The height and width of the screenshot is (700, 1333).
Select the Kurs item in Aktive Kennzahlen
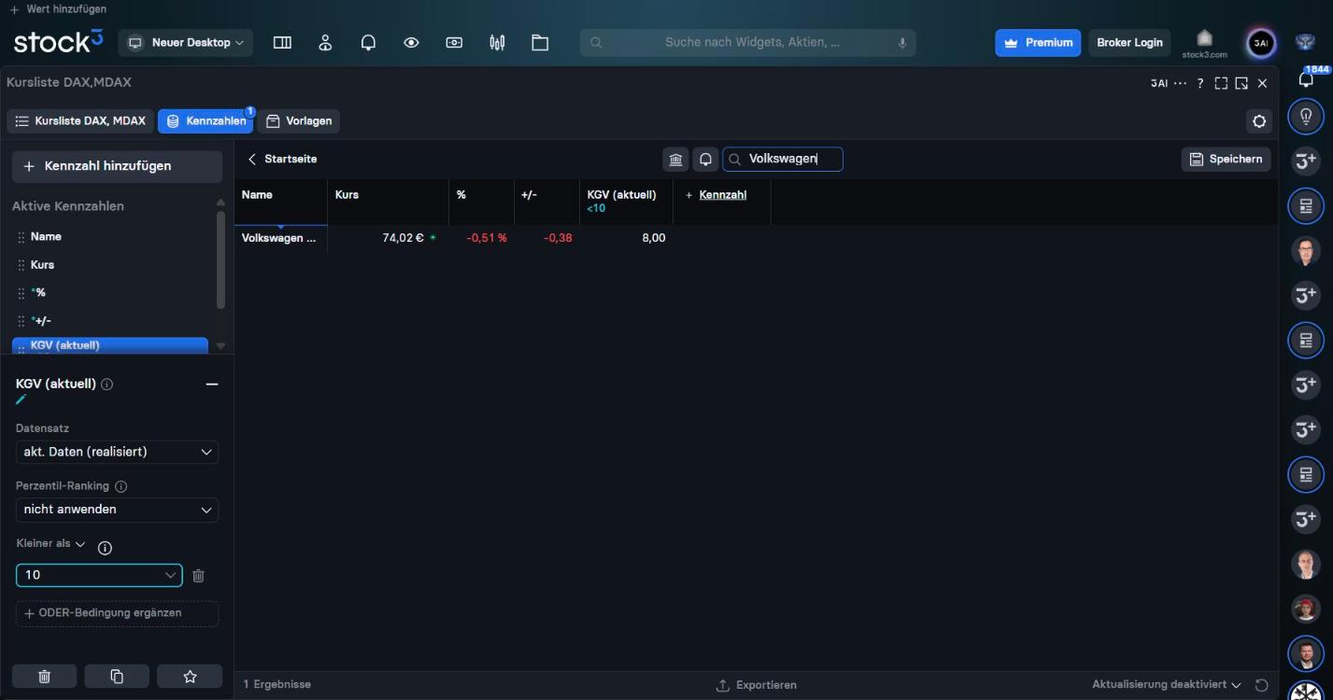(x=110, y=265)
